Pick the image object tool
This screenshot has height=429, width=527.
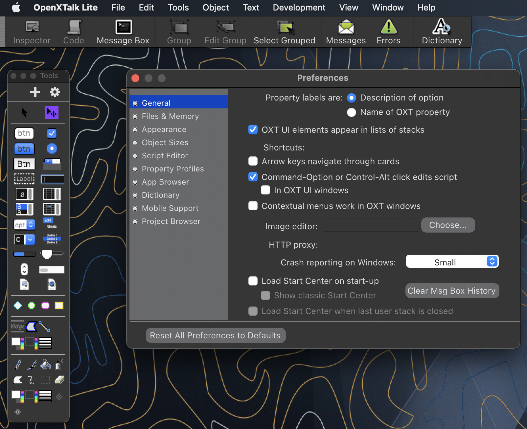coord(25,284)
